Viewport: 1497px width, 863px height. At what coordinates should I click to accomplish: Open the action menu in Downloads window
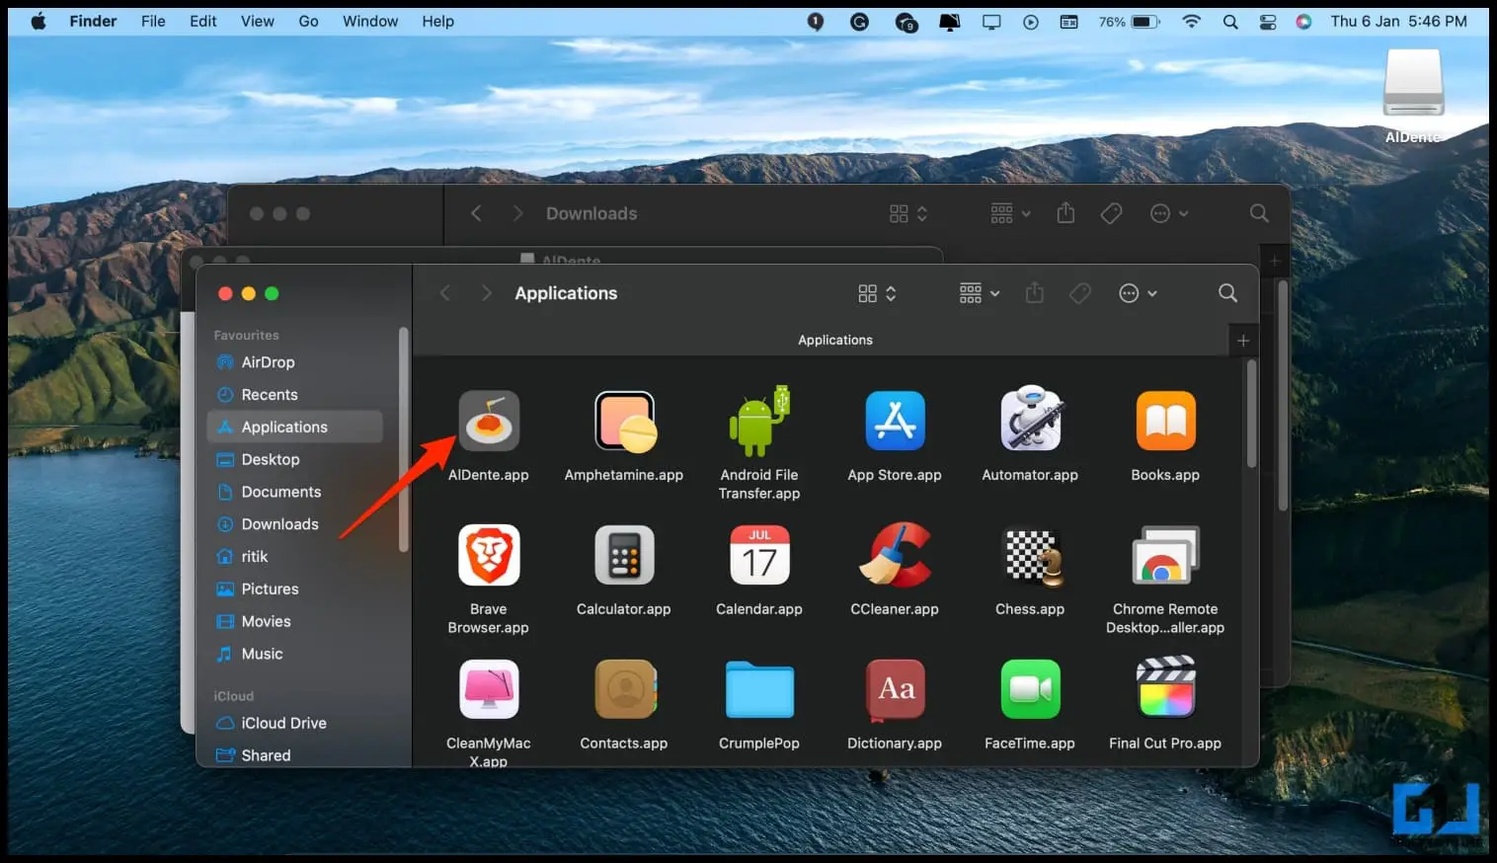point(1169,213)
